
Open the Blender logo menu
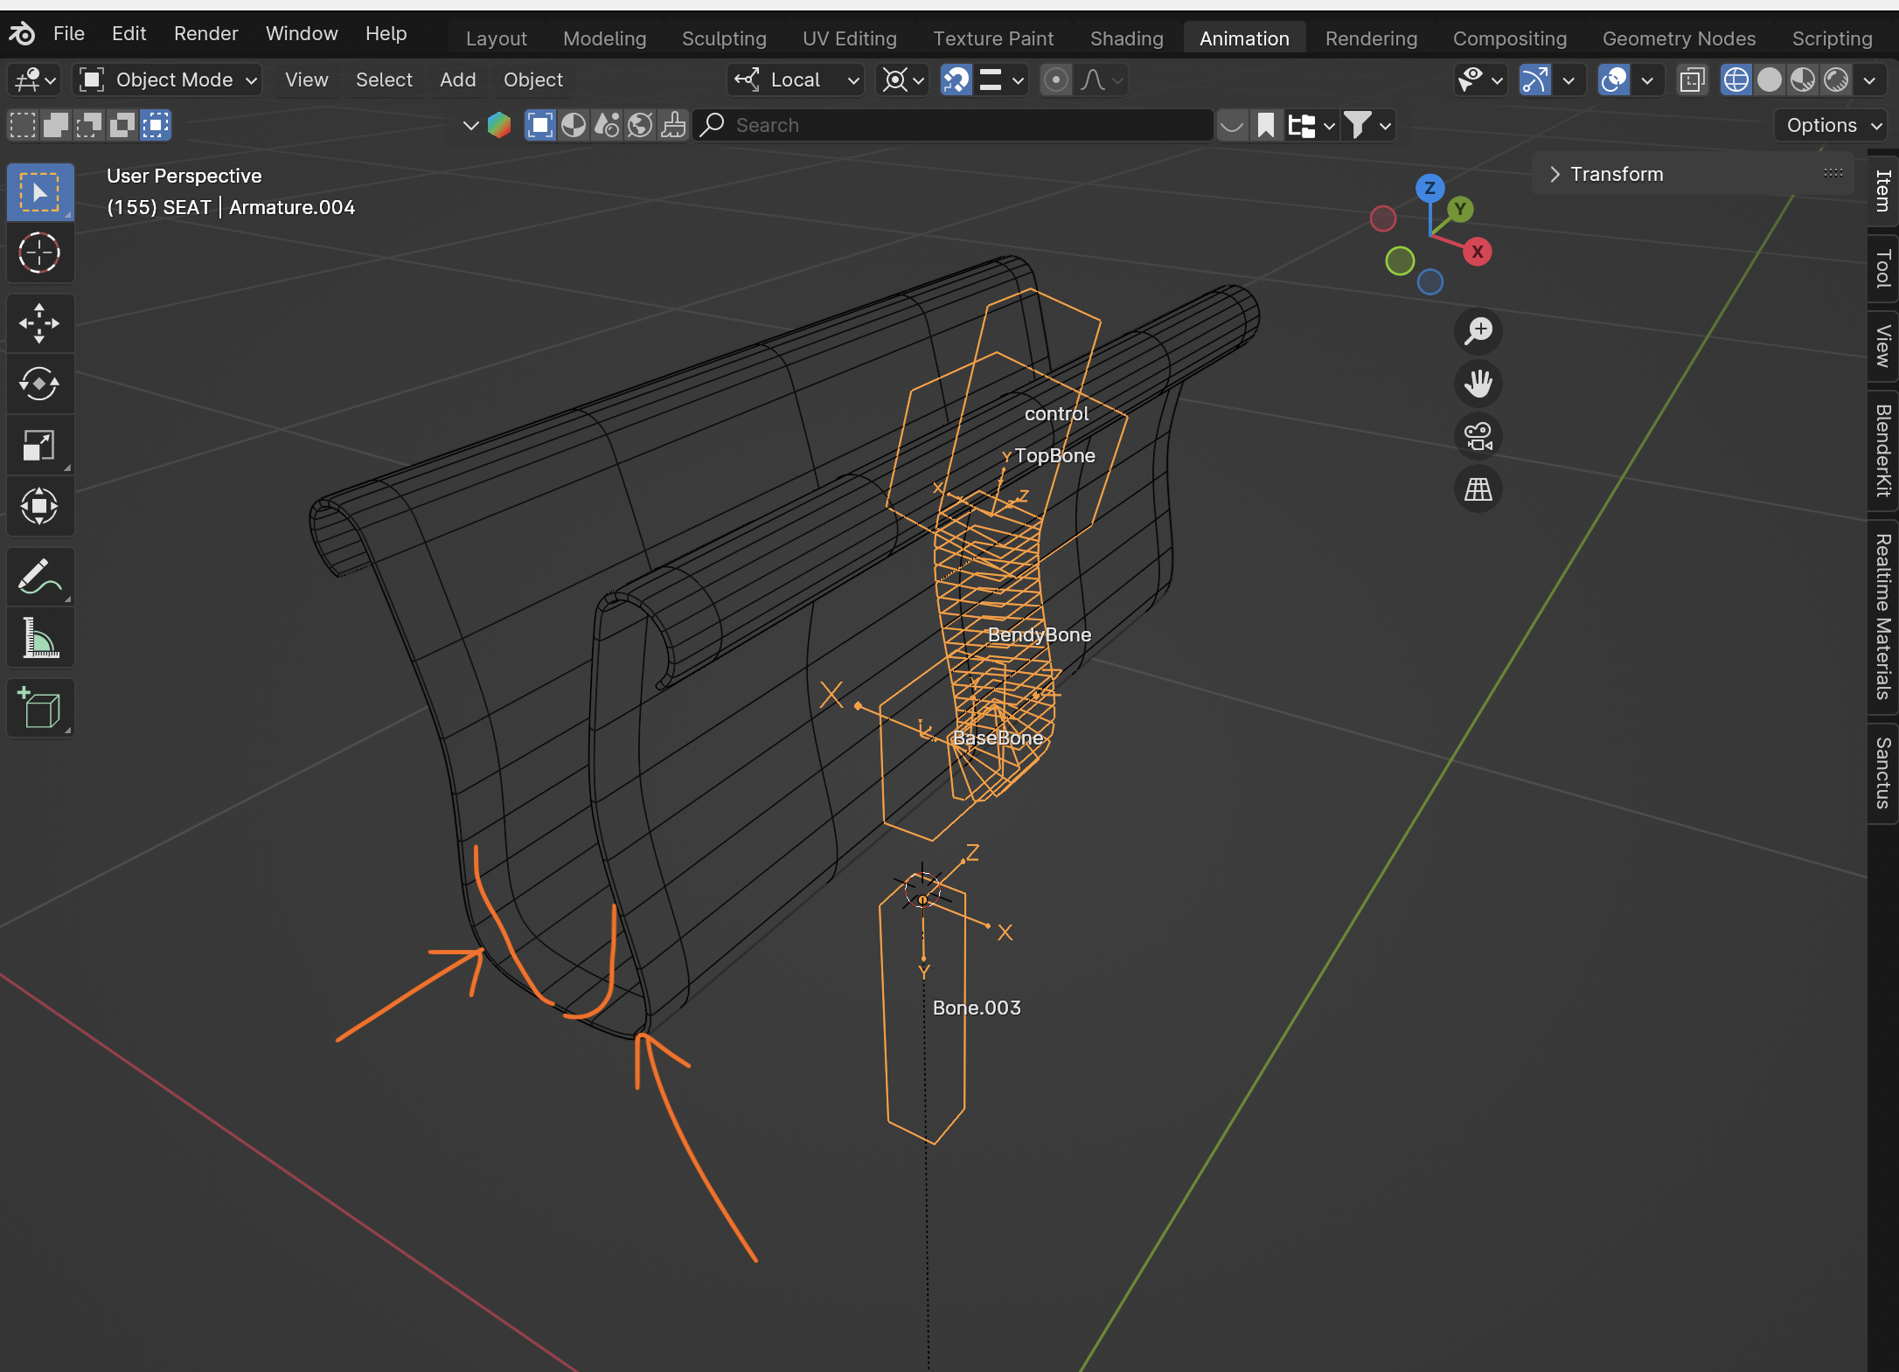[22, 34]
